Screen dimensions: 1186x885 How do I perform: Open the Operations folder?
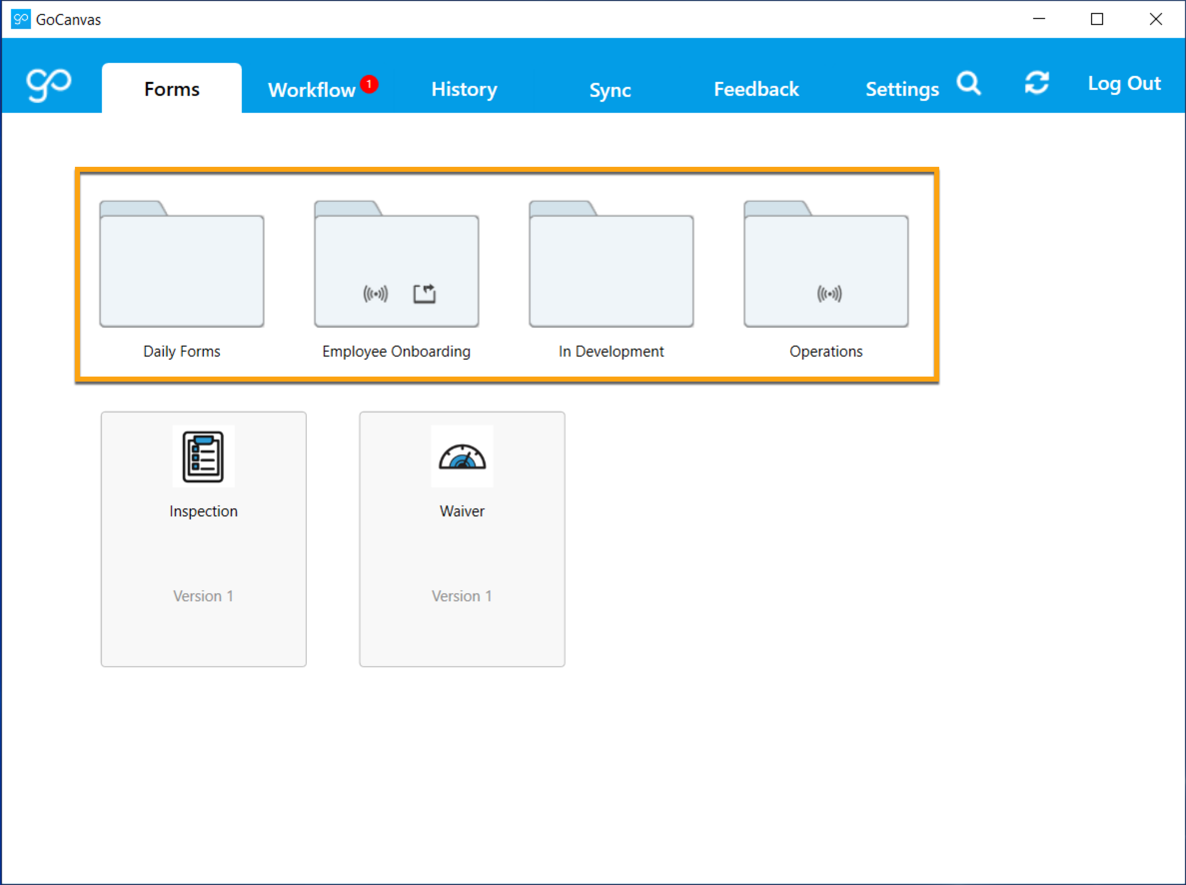(x=826, y=264)
